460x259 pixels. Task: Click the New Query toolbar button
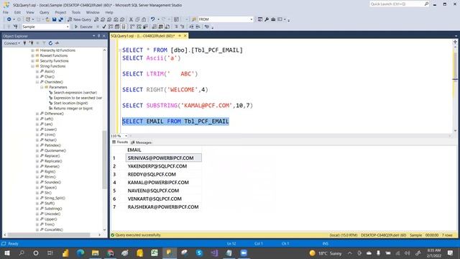[80, 19]
